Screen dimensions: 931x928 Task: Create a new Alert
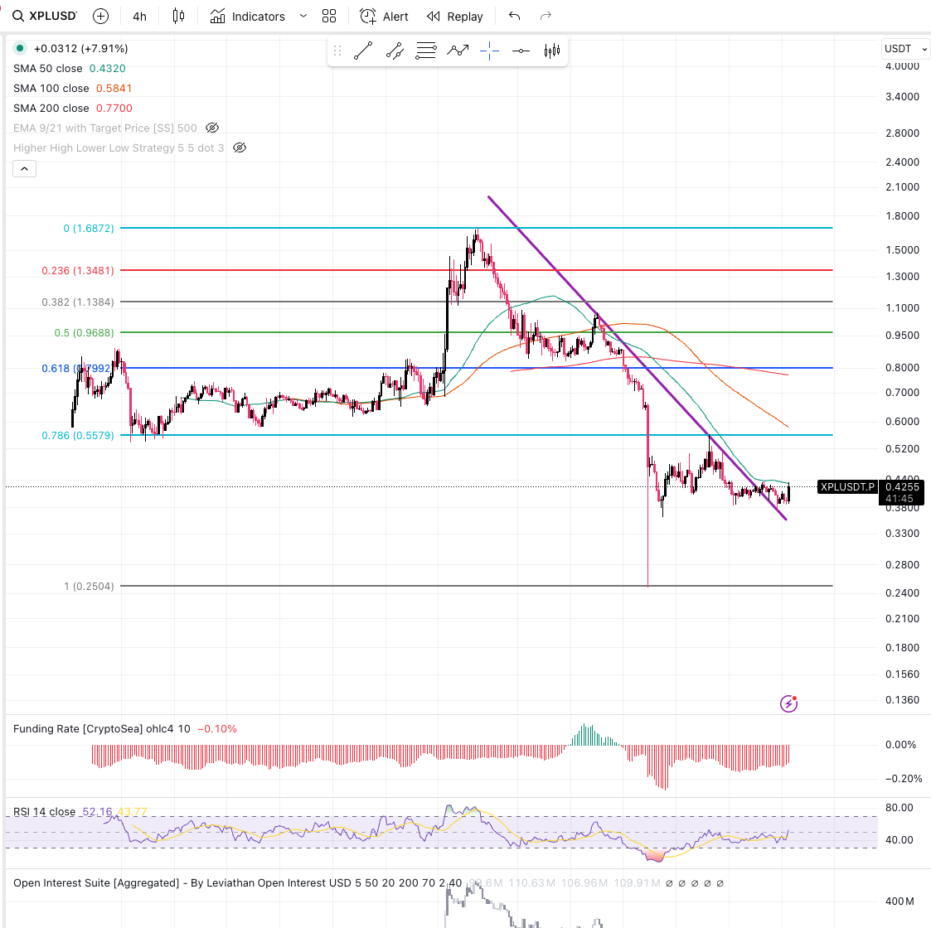(384, 17)
